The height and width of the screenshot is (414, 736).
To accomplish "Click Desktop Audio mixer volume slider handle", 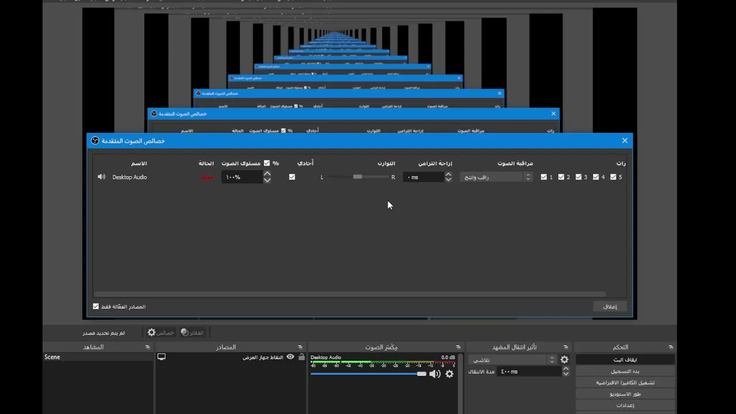I will 421,374.
